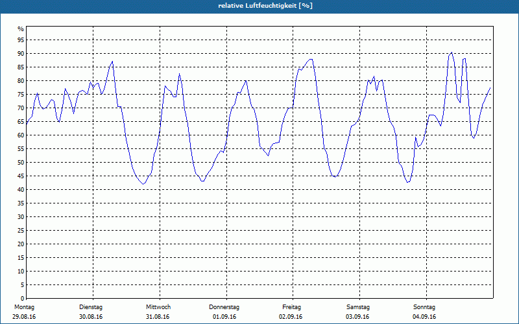
Task: Select the '45' y-axis value
Action: pos(21,176)
